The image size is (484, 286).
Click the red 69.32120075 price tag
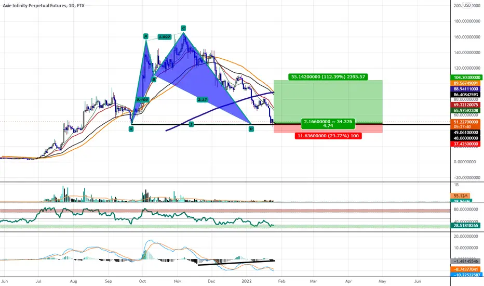pos(465,105)
